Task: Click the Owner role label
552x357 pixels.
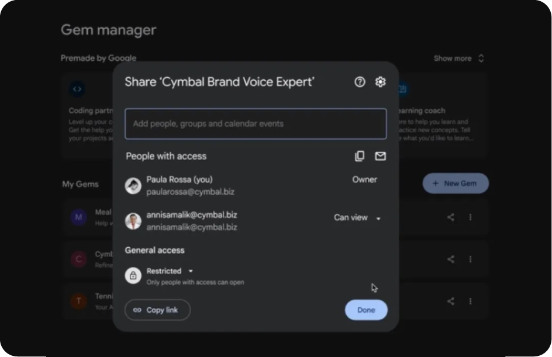Action: [364, 179]
